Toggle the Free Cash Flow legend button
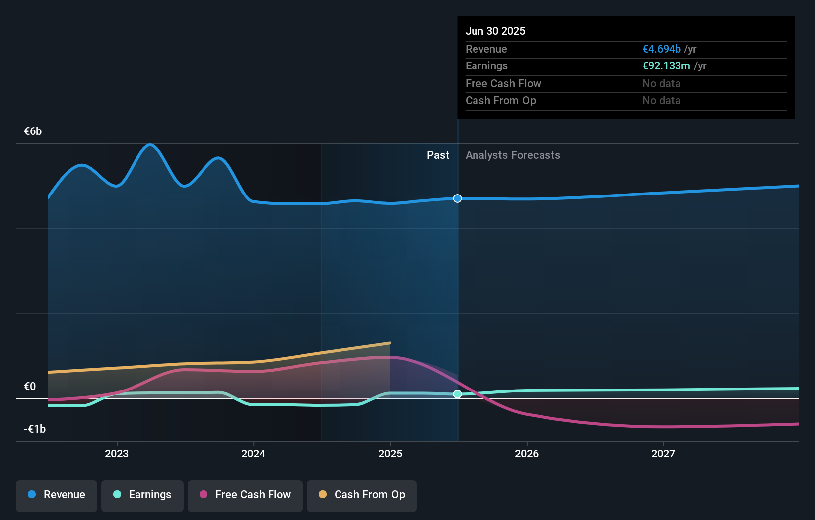The image size is (815, 520). (x=245, y=496)
